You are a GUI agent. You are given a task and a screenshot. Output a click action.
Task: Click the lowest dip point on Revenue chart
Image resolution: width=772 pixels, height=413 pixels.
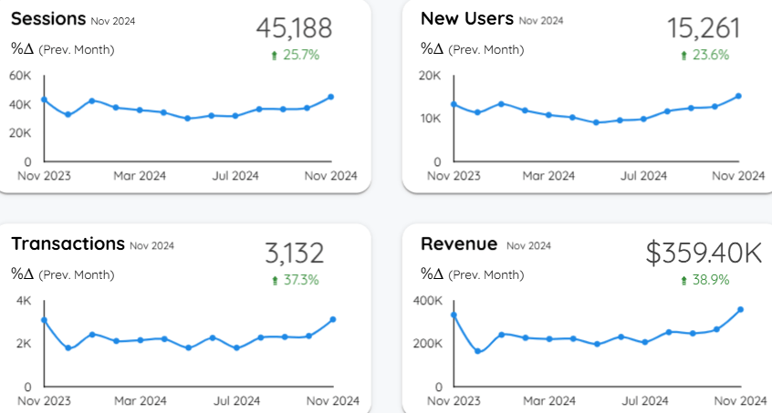(478, 351)
